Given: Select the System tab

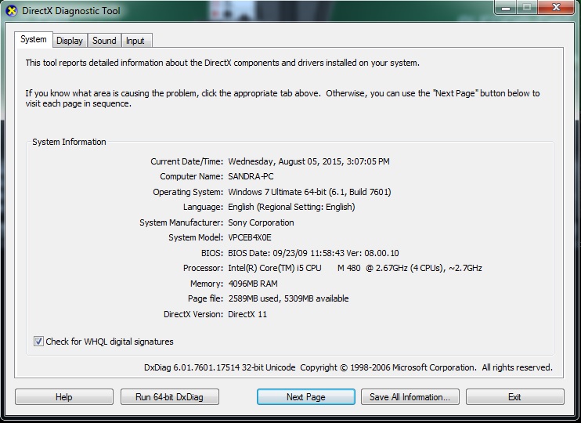Looking at the screenshot, I should tap(34, 39).
